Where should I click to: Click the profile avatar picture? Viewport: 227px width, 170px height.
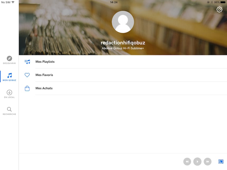(x=123, y=22)
